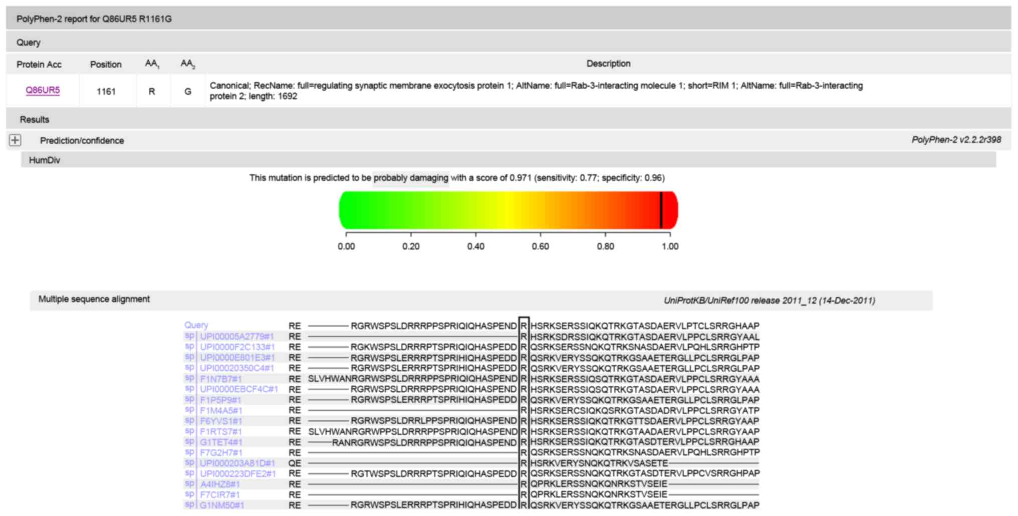Click the 'sp' tag beside UPI0000E801E3#1
The width and height of the screenshot is (1018, 516).
(189, 357)
